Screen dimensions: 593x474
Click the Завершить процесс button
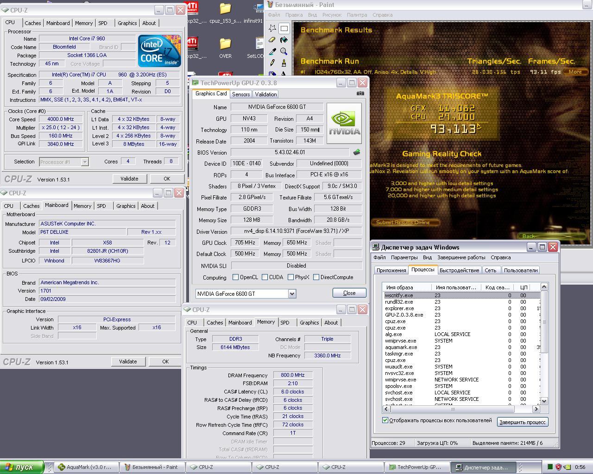pyautogui.click(x=523, y=422)
